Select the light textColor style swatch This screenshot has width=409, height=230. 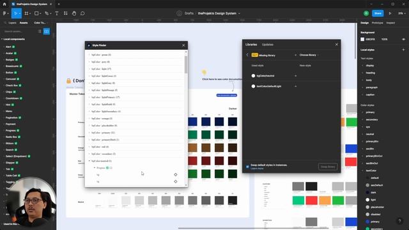[x=367, y=200]
